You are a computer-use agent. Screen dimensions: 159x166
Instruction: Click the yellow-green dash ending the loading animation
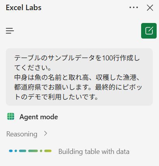[x=48, y=151]
